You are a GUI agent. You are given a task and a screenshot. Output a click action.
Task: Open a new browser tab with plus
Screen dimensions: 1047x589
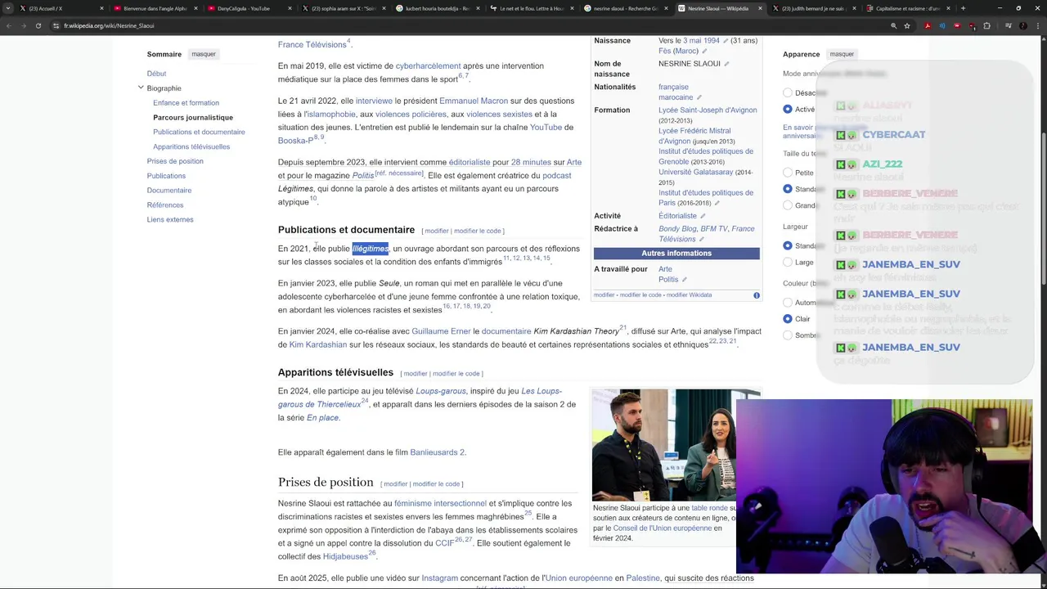click(963, 8)
